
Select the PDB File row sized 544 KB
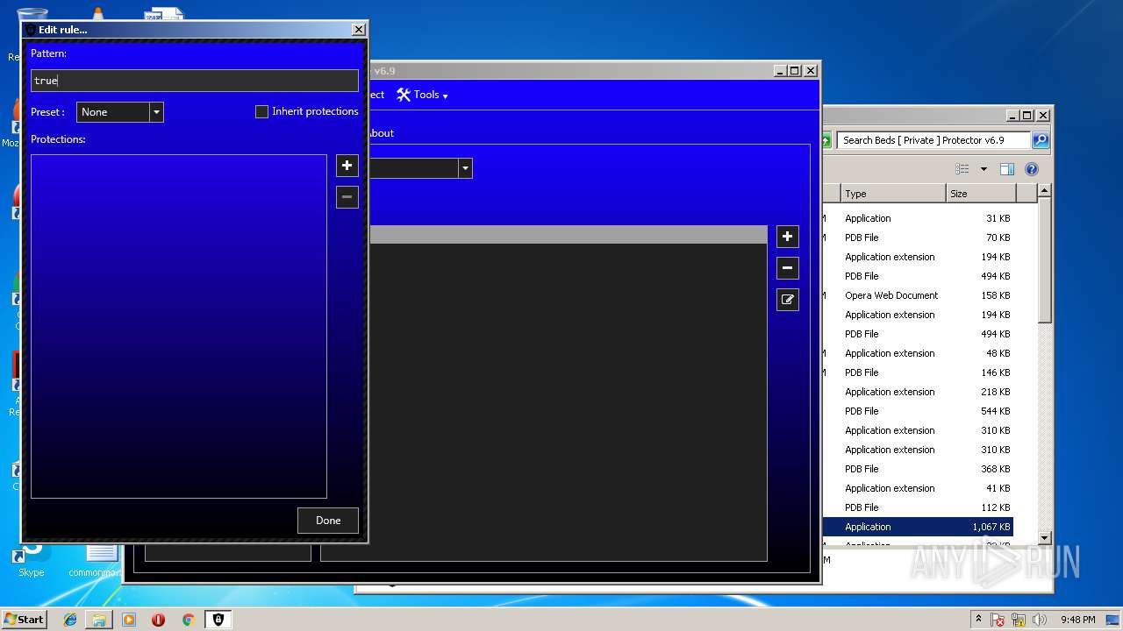(918, 411)
